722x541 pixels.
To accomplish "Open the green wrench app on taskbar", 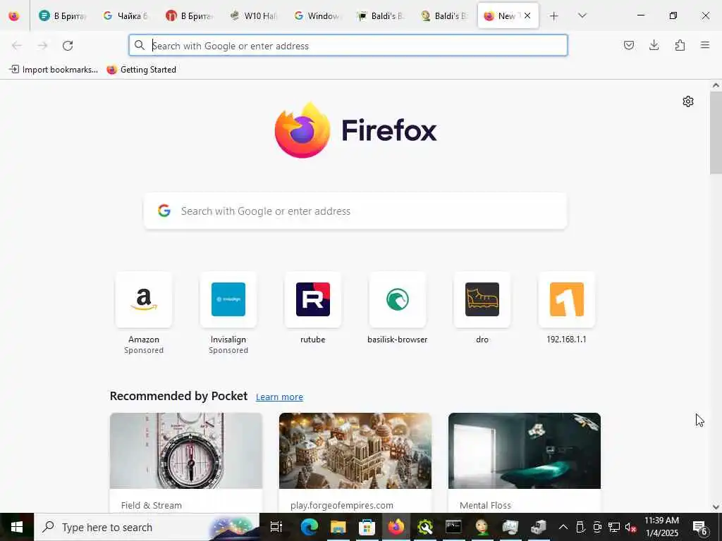I will 424,527.
